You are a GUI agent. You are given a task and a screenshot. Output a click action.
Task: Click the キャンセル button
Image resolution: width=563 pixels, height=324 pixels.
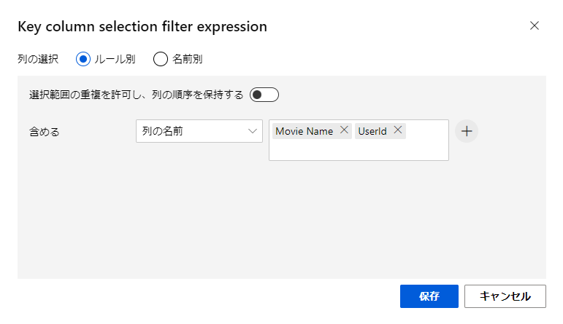[x=505, y=296]
